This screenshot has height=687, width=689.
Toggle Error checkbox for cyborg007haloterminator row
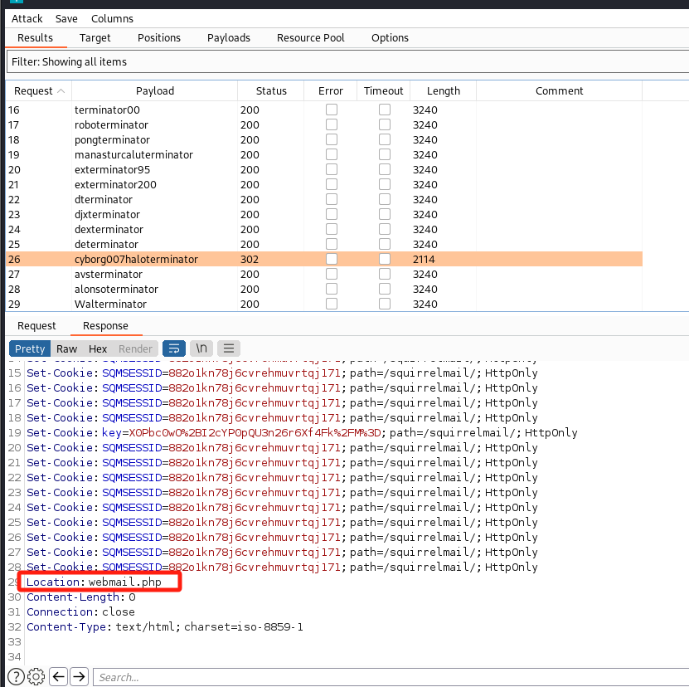pyautogui.click(x=332, y=259)
